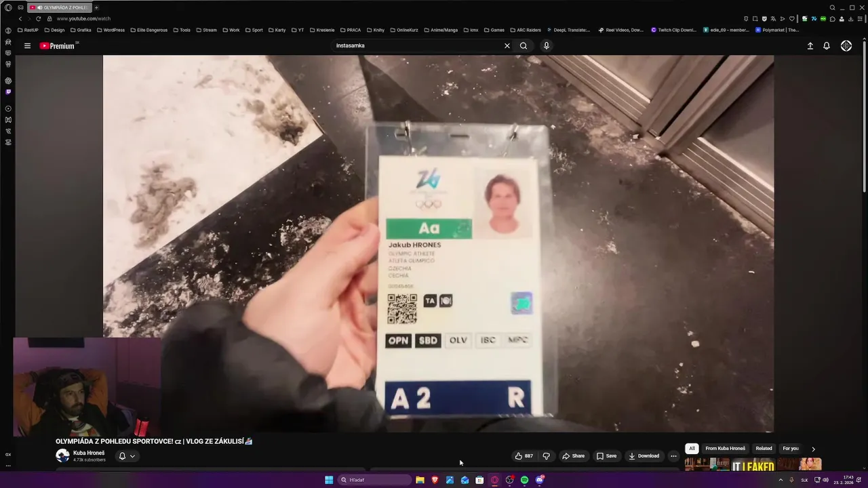This screenshot has width=868, height=488.
Task: Switch to the OLYMPIÁDA Z POHLE... browser tab
Action: point(60,7)
